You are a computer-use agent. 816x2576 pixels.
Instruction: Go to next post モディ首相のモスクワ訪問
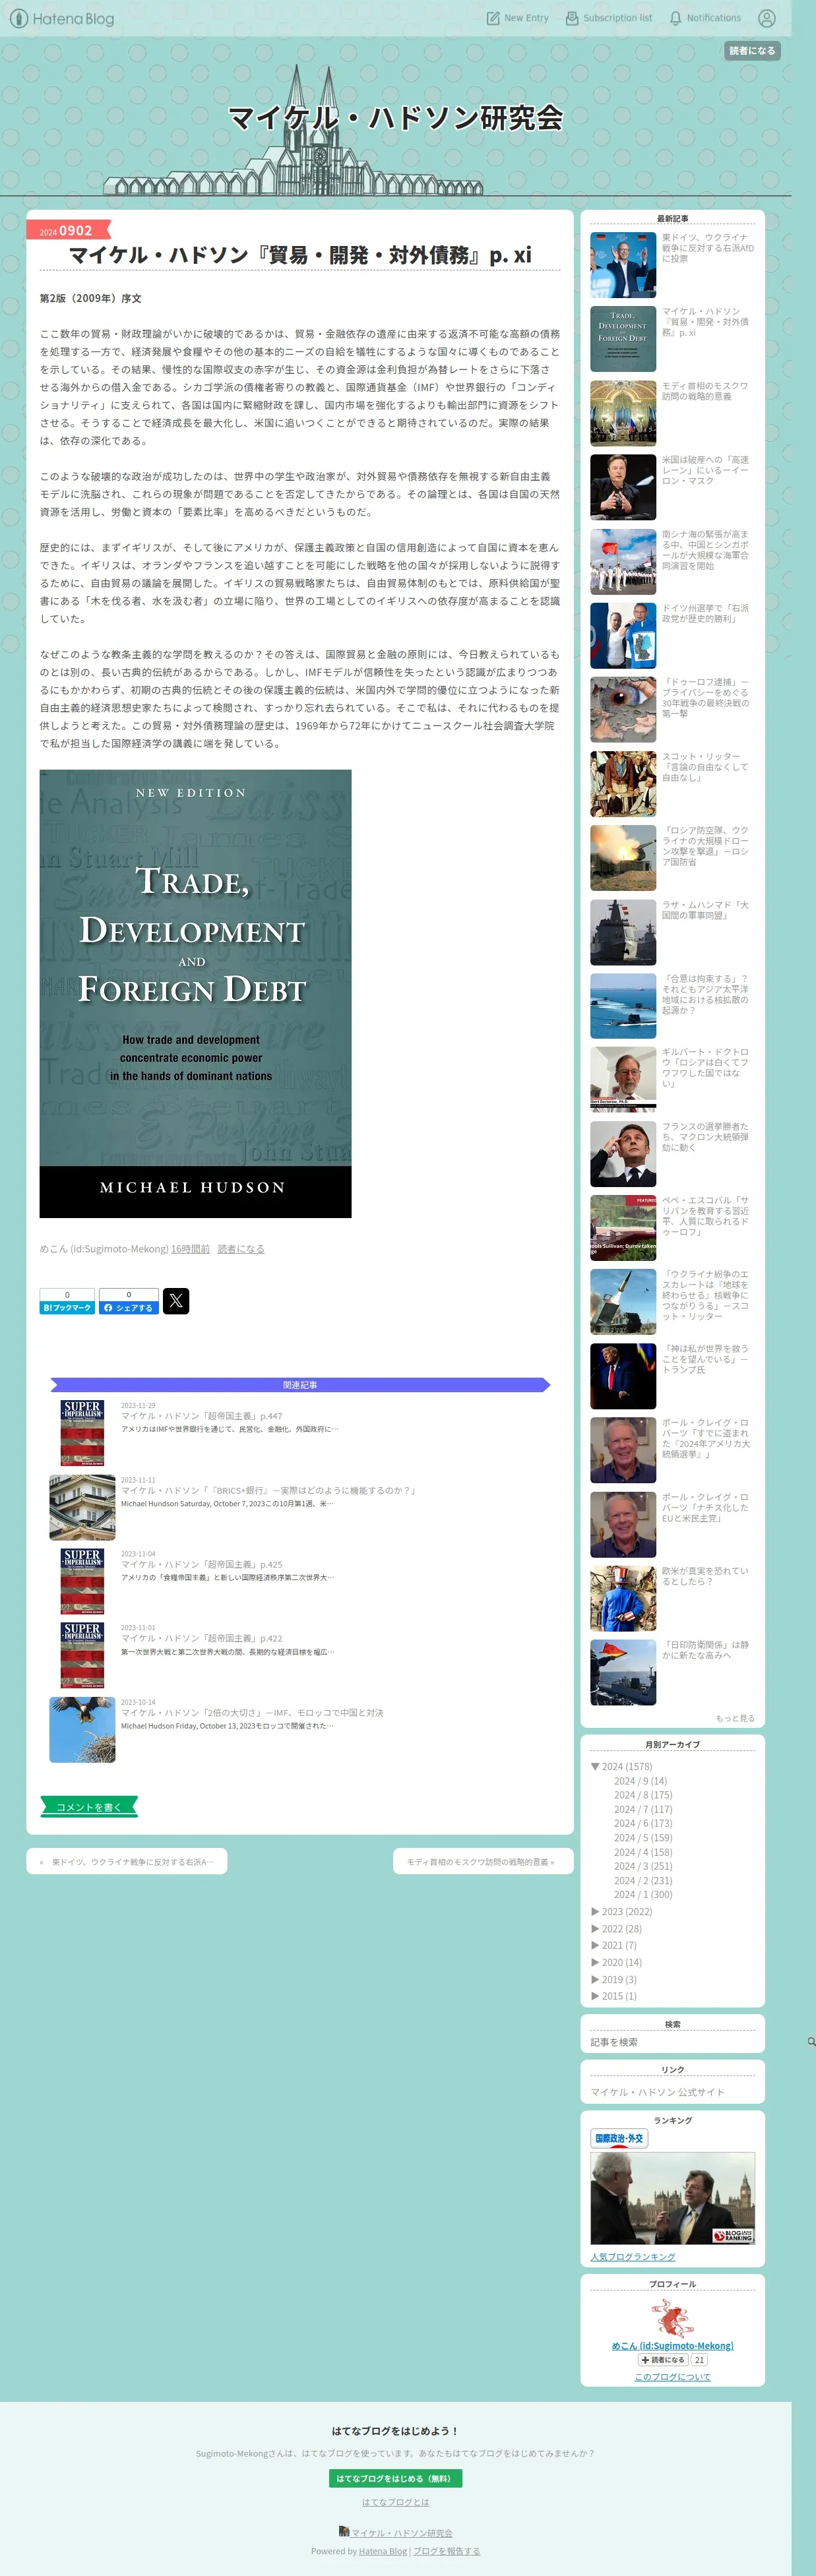click(483, 1861)
